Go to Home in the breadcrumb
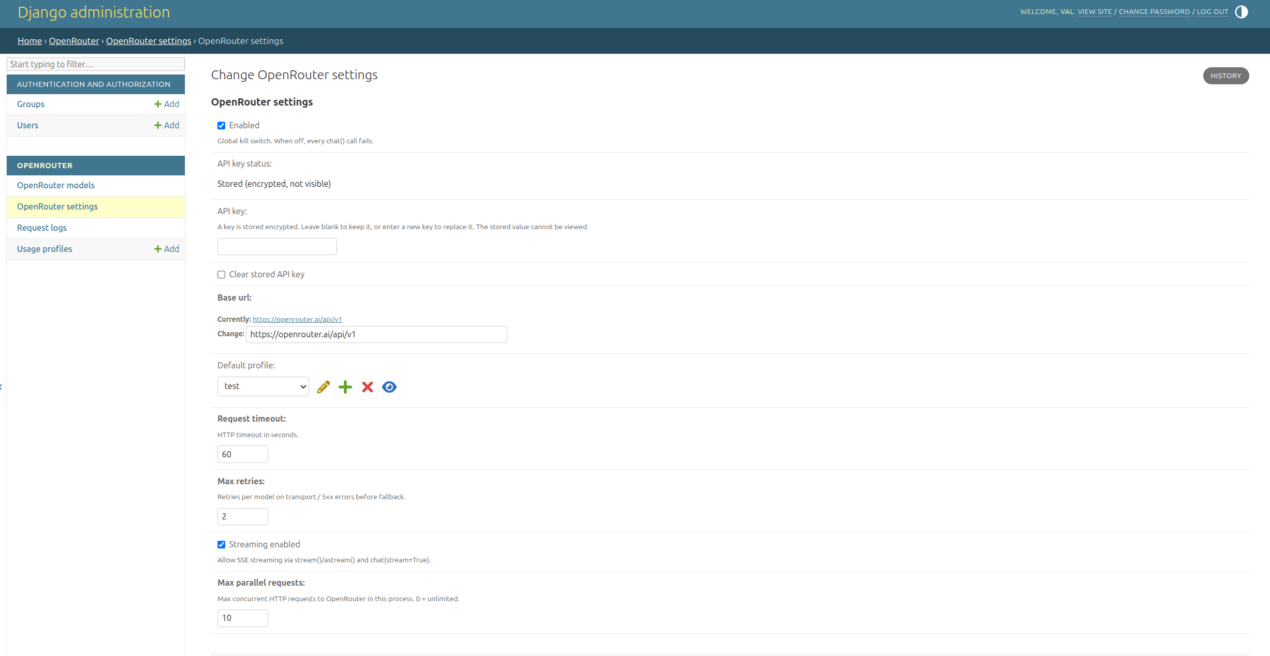 point(30,41)
